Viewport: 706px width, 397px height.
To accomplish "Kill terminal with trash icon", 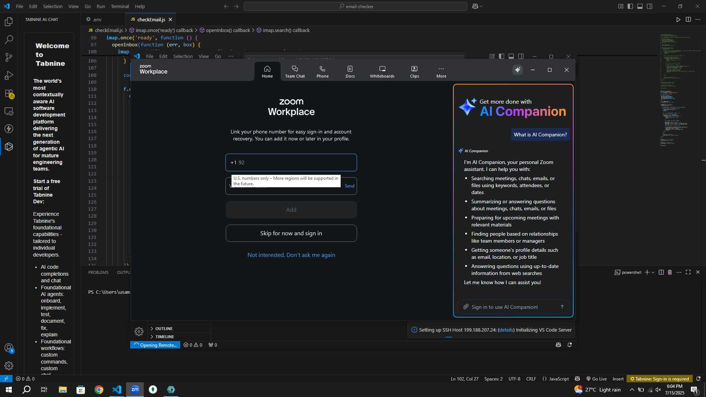I will (670, 272).
